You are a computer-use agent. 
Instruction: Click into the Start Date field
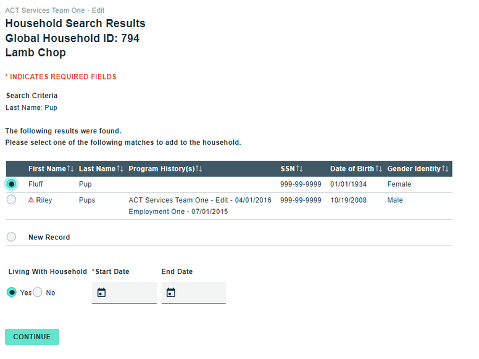click(131, 292)
